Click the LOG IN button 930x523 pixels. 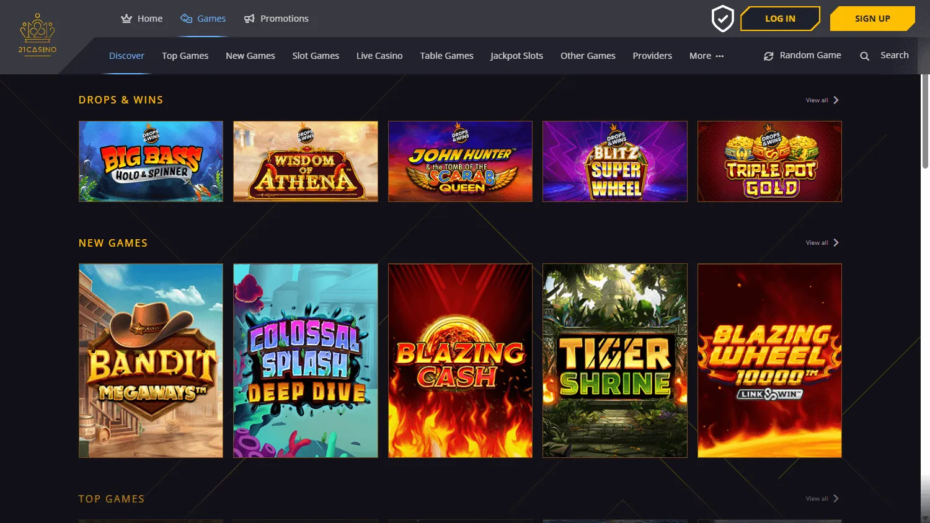[780, 19]
